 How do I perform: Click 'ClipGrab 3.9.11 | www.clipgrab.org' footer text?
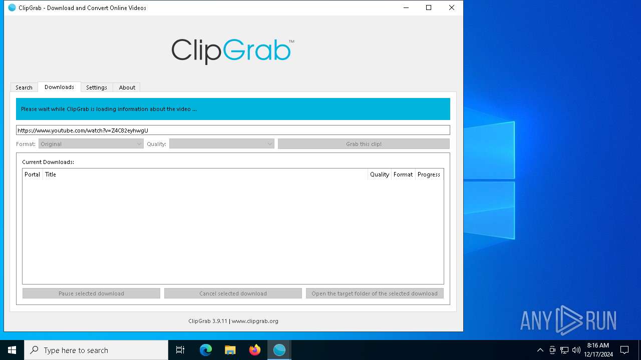point(233,321)
